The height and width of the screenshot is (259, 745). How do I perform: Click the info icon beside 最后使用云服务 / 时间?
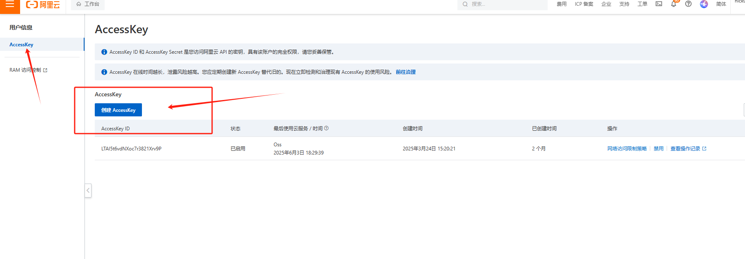[x=327, y=128]
